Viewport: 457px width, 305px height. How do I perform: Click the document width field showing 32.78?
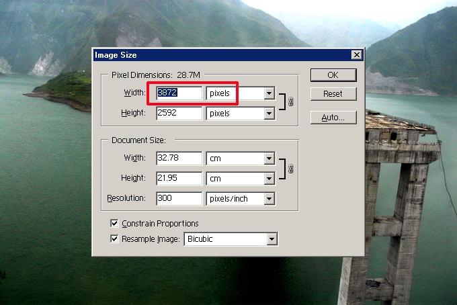coord(179,159)
